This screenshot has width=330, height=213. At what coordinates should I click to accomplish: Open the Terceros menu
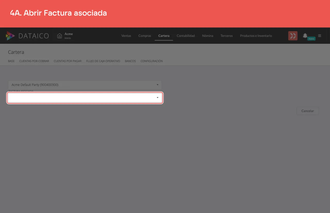pyautogui.click(x=227, y=36)
